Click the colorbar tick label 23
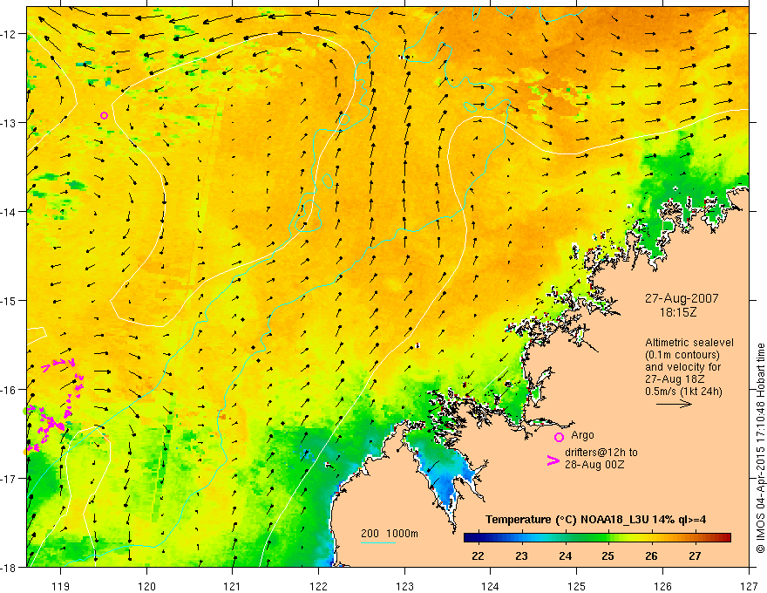The height and width of the screenshot is (593, 767). [521, 556]
